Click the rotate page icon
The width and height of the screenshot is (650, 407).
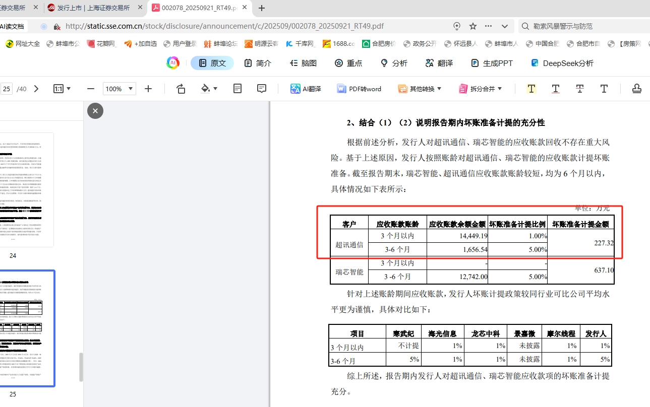[181, 89]
